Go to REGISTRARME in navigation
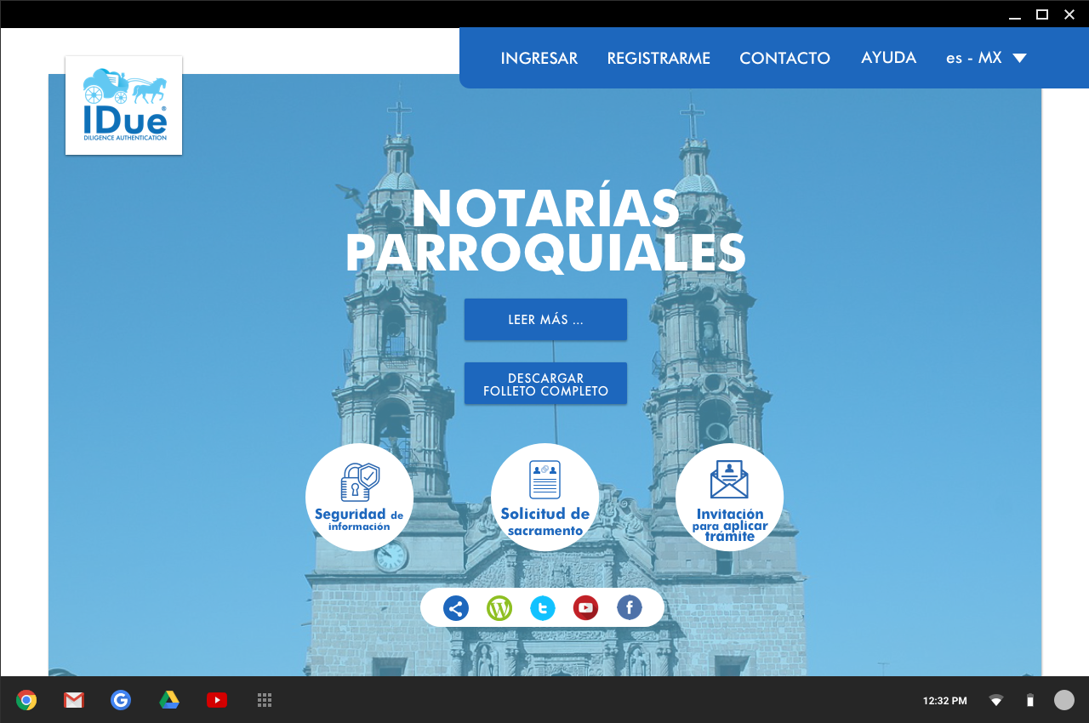 [659, 58]
